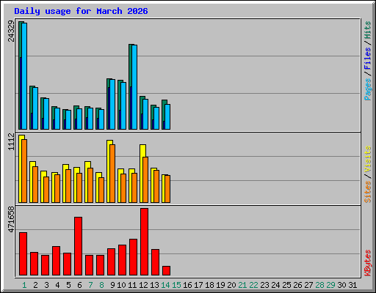
Task: Click the 1112 axis value
Action: point(11,141)
